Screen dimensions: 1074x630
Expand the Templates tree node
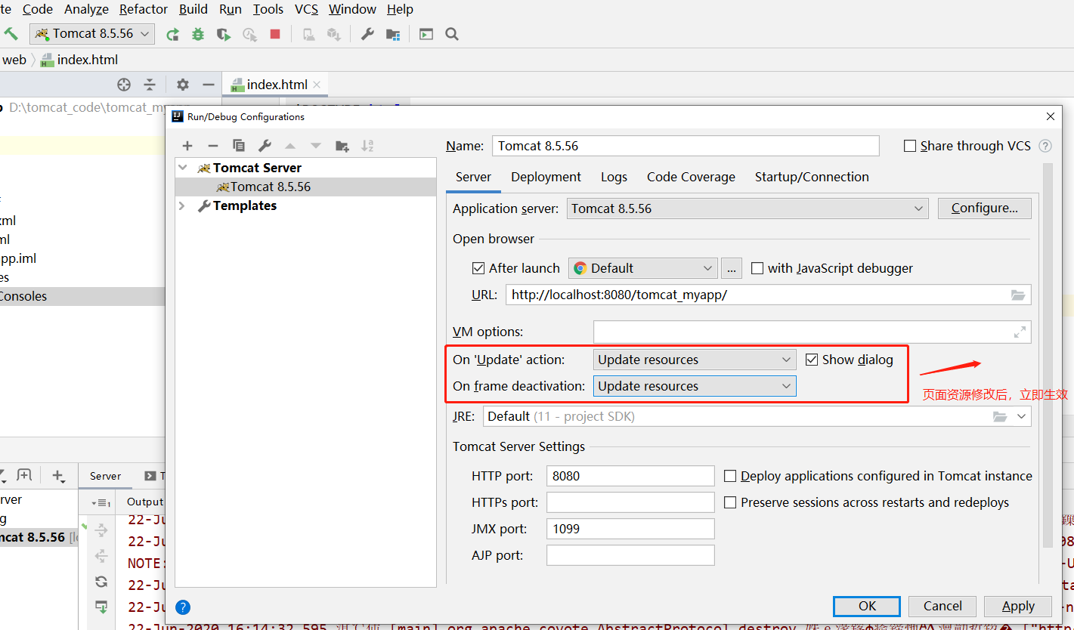pyautogui.click(x=182, y=205)
